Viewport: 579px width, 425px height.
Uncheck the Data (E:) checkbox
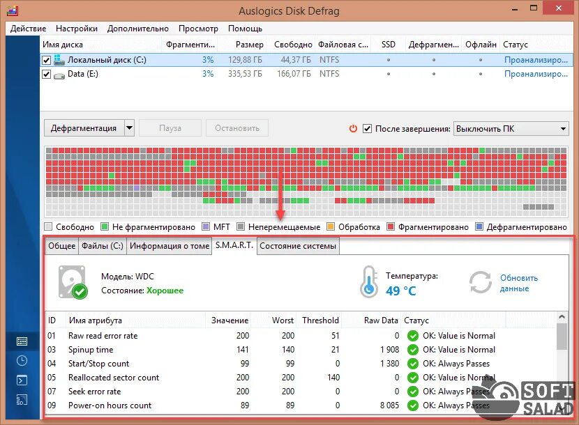(46, 74)
